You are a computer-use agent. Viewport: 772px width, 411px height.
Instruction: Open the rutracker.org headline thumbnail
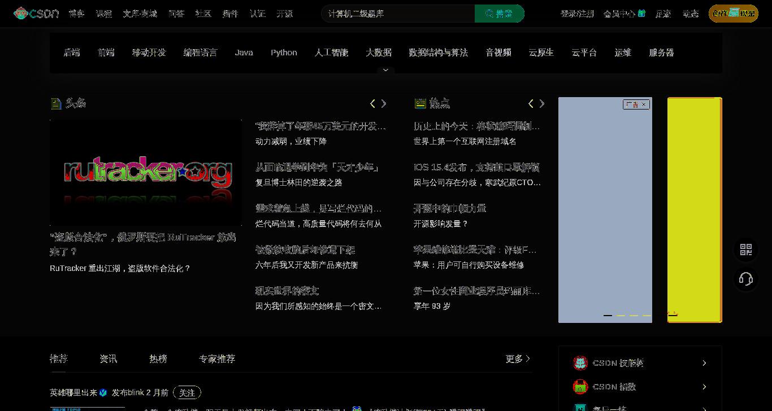(x=146, y=173)
